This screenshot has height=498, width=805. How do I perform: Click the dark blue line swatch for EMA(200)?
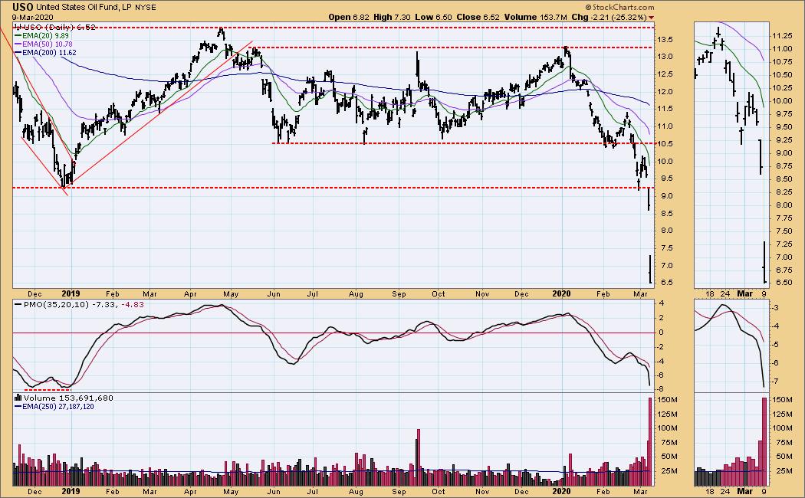(18, 53)
